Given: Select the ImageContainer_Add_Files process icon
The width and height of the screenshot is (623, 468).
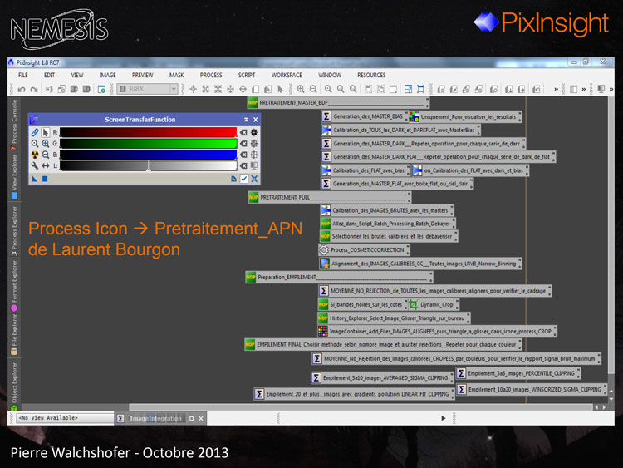Looking at the screenshot, I should tap(437, 331).
